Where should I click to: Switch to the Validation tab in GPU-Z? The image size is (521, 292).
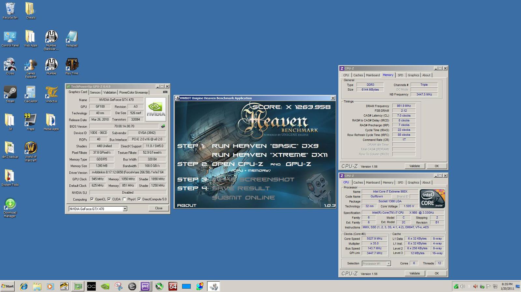[x=110, y=93]
